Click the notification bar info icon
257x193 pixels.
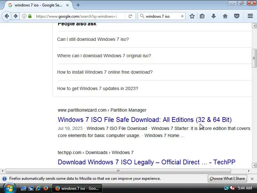(x=4, y=179)
